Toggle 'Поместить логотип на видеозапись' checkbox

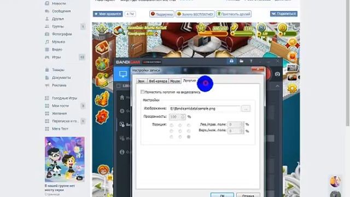pyautogui.click(x=142, y=92)
